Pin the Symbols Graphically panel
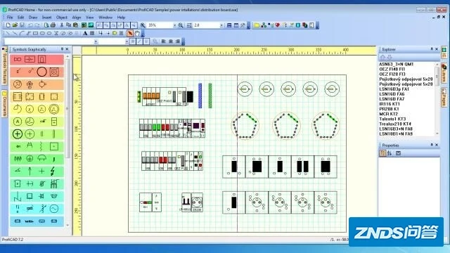Viewport: 450px width, 253px height. click(62, 49)
